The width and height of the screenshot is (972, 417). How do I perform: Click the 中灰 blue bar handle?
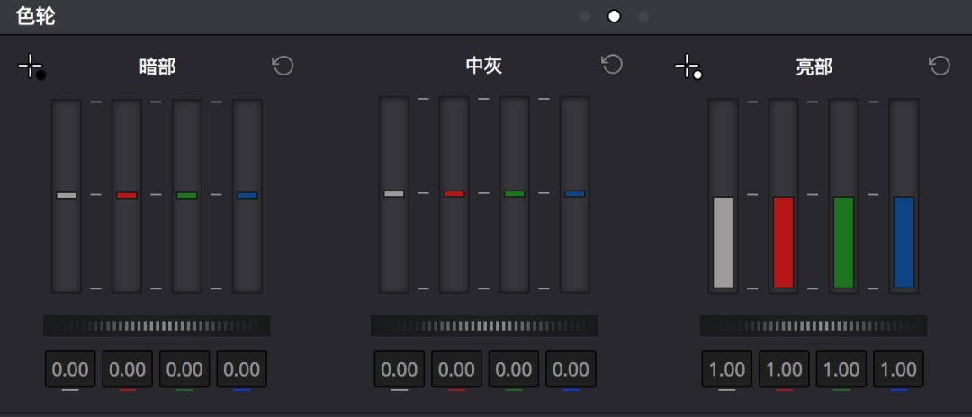pos(574,193)
